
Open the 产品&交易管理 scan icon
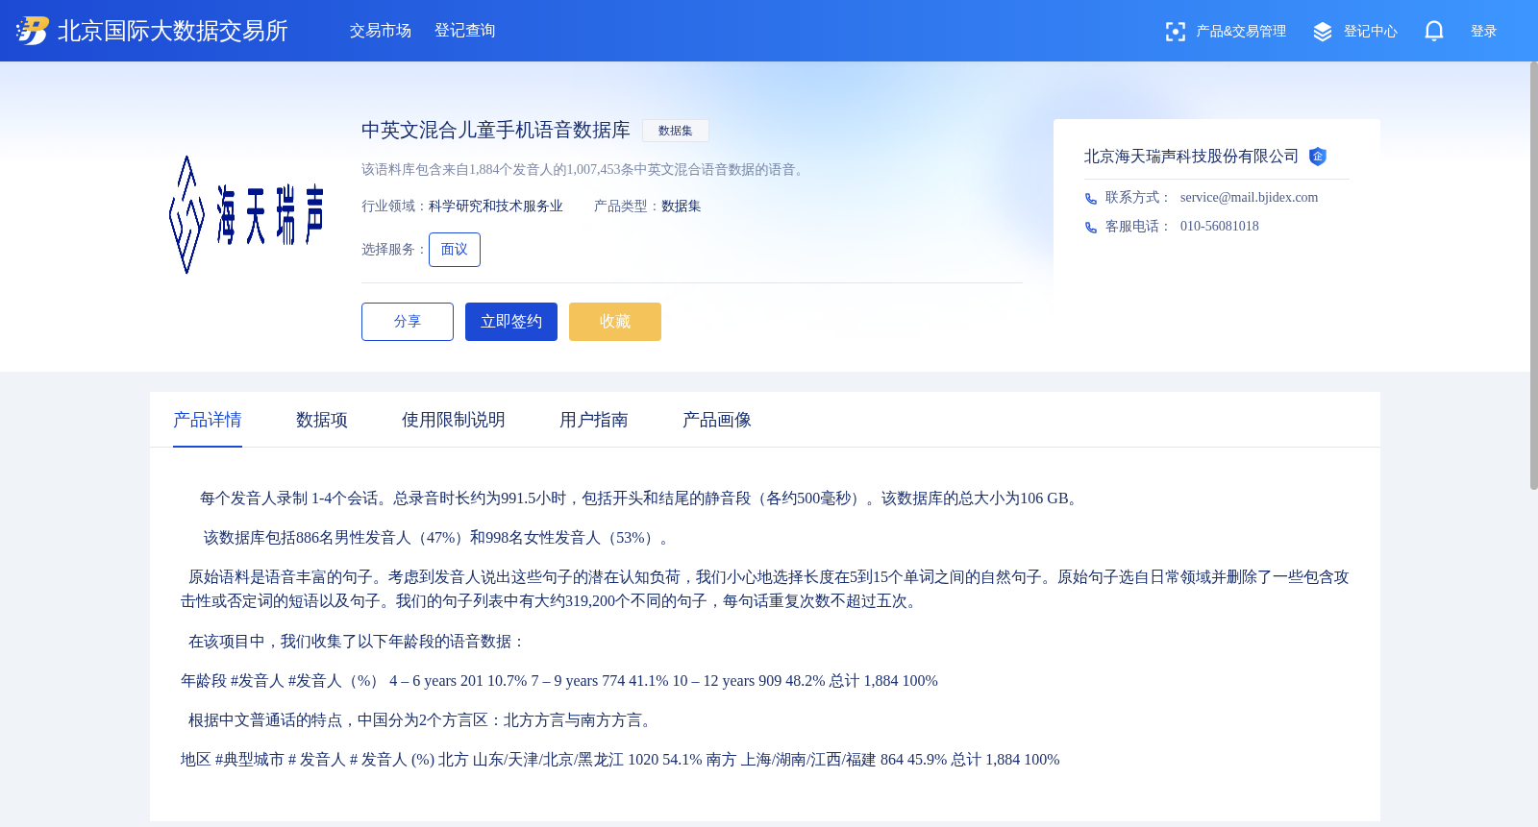tap(1175, 32)
